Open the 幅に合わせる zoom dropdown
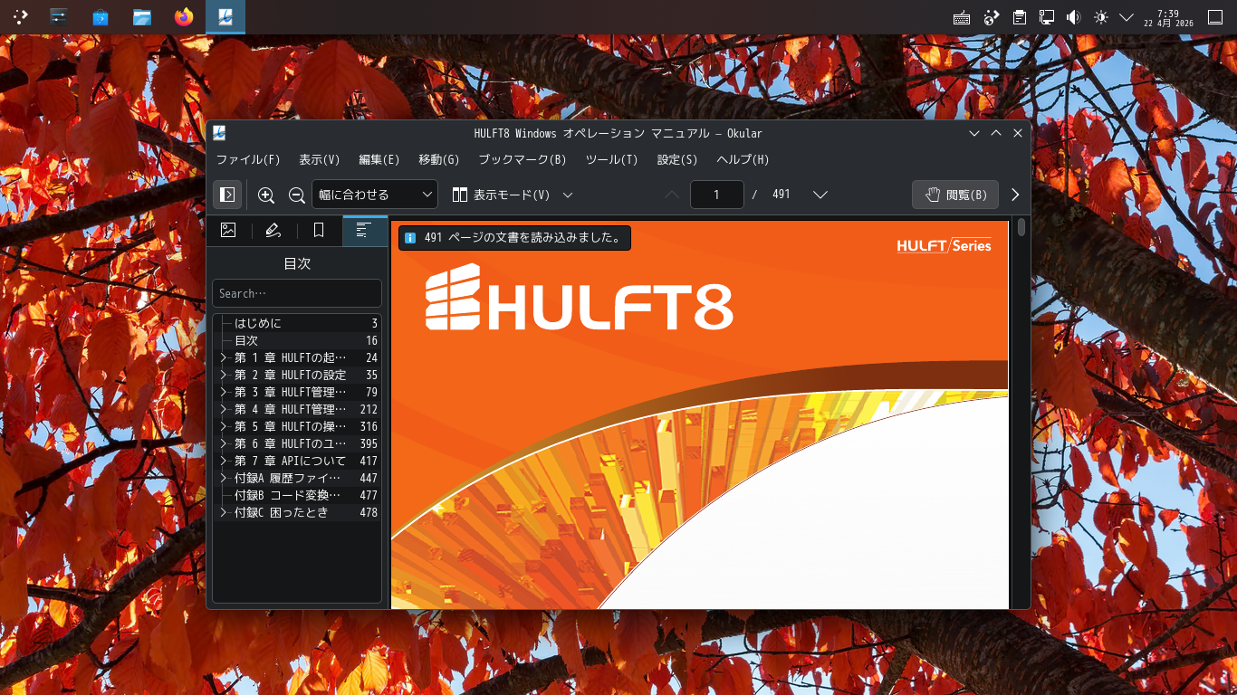The width and height of the screenshot is (1237, 695). click(375, 195)
